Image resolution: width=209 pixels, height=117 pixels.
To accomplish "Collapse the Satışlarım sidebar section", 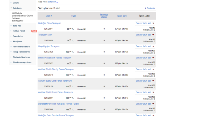I will 17,8.
